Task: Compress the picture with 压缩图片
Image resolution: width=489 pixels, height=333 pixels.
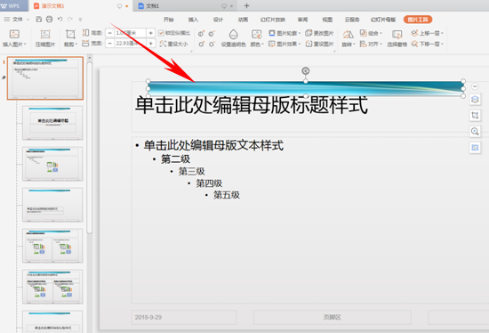Action: [45, 38]
